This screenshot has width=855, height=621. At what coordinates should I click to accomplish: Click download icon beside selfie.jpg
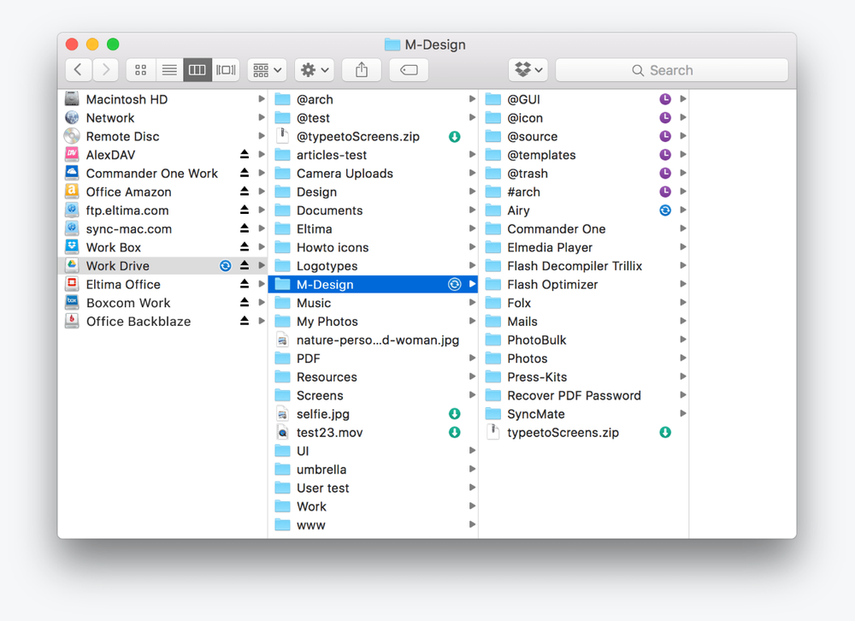click(454, 414)
